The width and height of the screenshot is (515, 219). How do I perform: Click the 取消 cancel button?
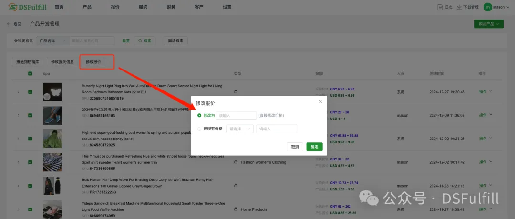[x=295, y=147]
